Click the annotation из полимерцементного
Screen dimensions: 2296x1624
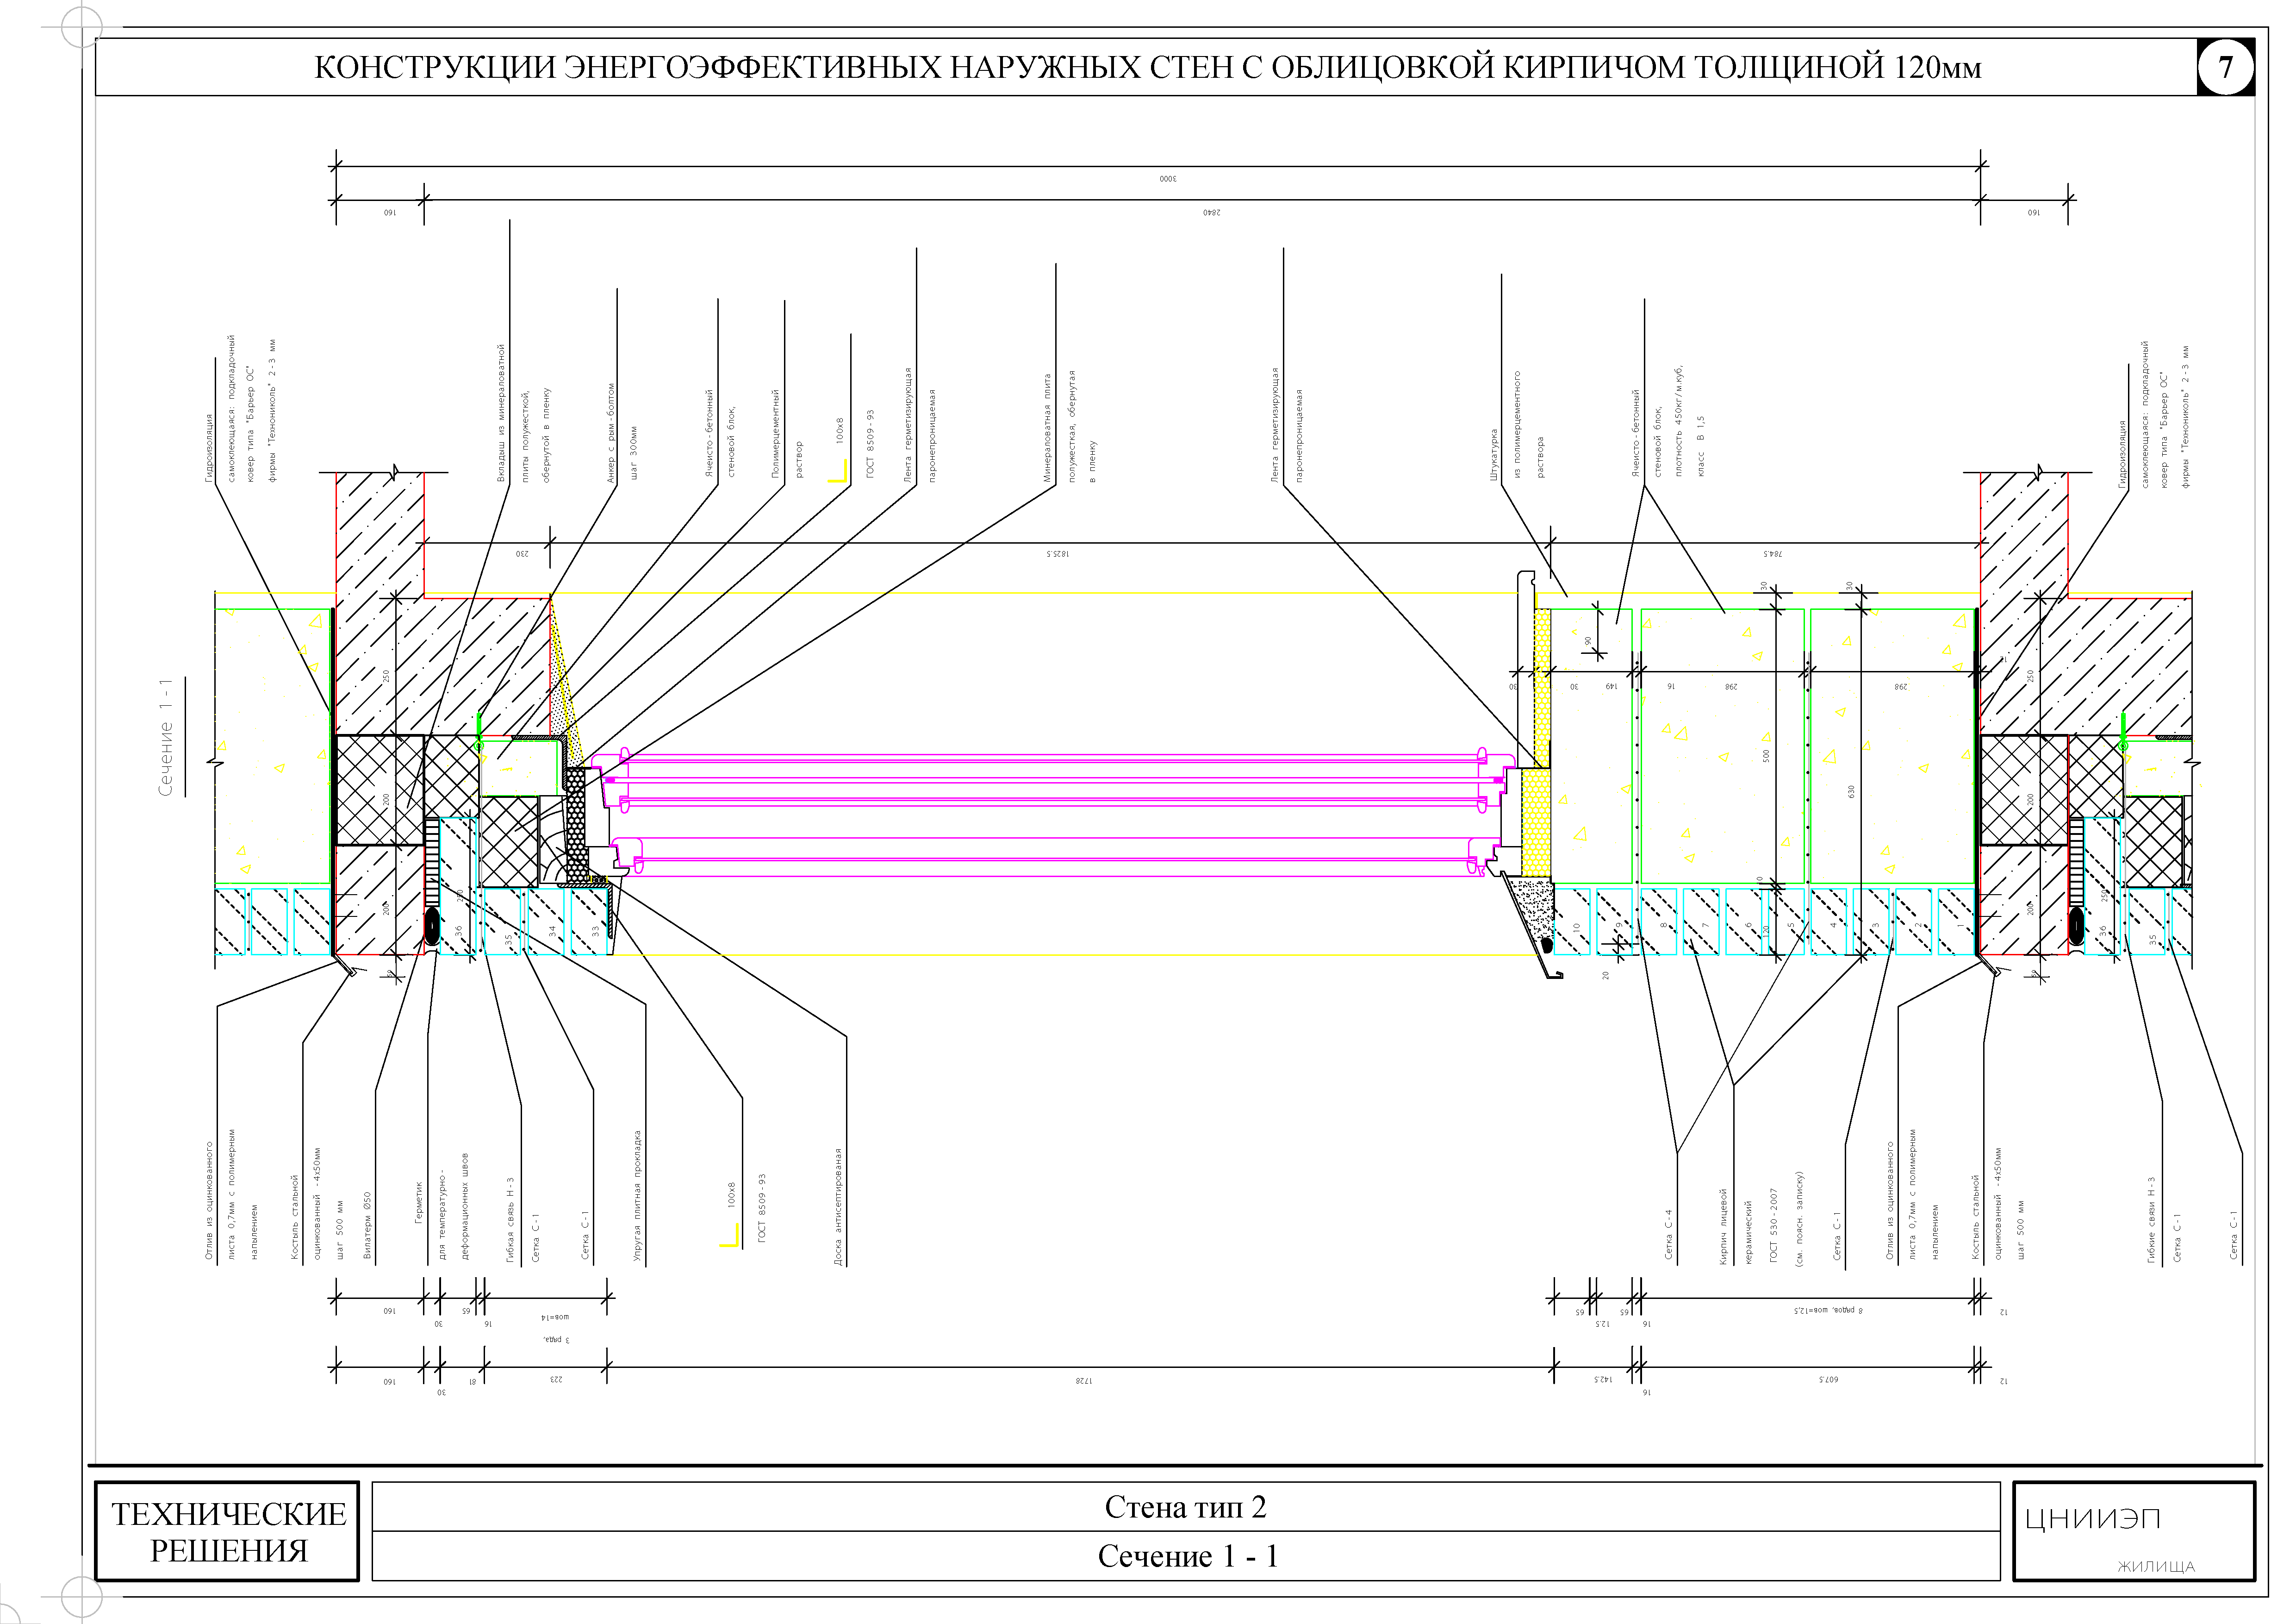pyautogui.click(x=1518, y=425)
